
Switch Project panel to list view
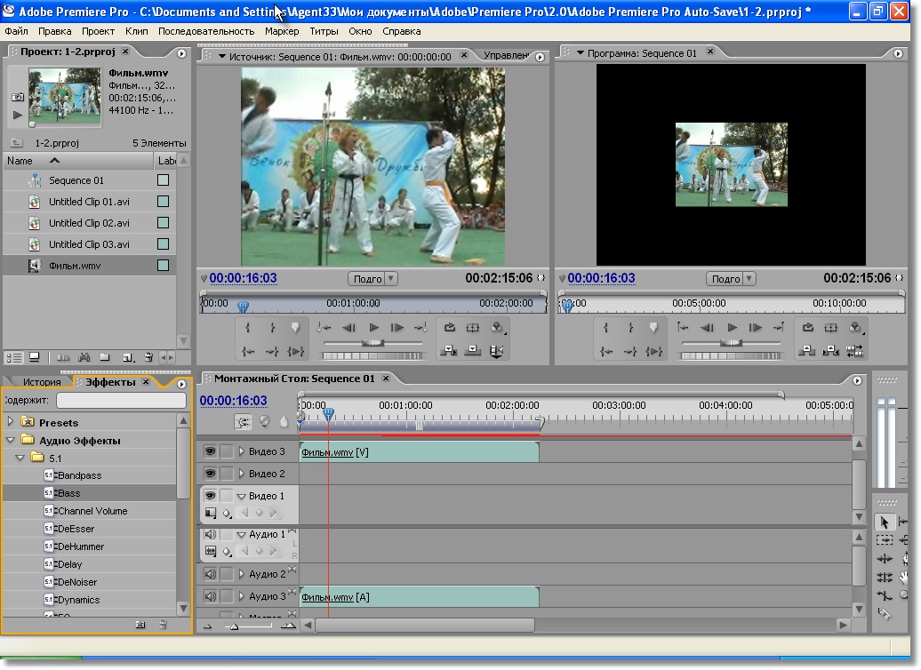pyautogui.click(x=14, y=357)
